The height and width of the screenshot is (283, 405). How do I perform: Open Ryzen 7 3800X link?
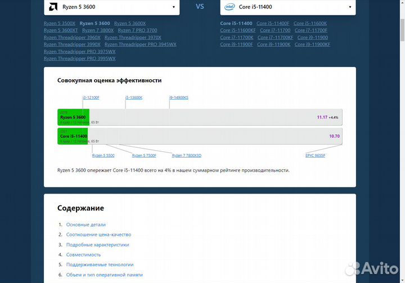(x=98, y=30)
